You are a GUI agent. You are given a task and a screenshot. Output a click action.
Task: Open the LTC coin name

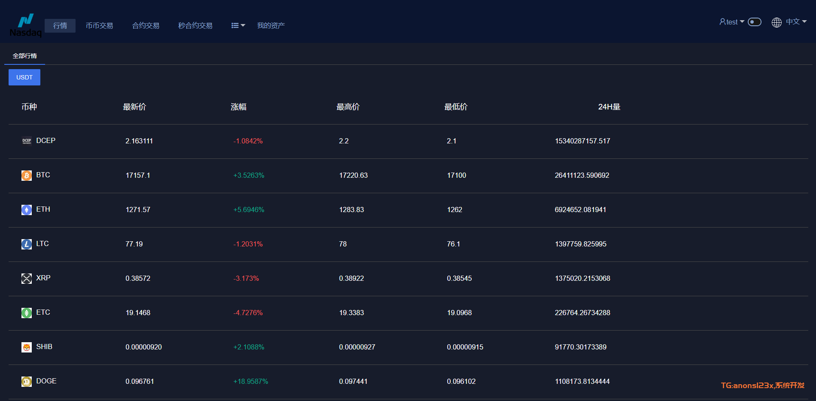click(42, 243)
